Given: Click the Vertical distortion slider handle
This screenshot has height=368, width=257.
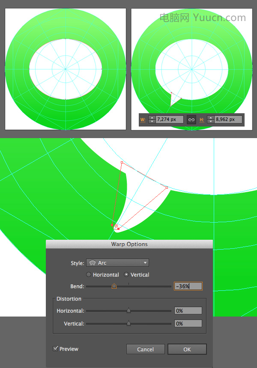Looking at the screenshot, I should point(128,323).
